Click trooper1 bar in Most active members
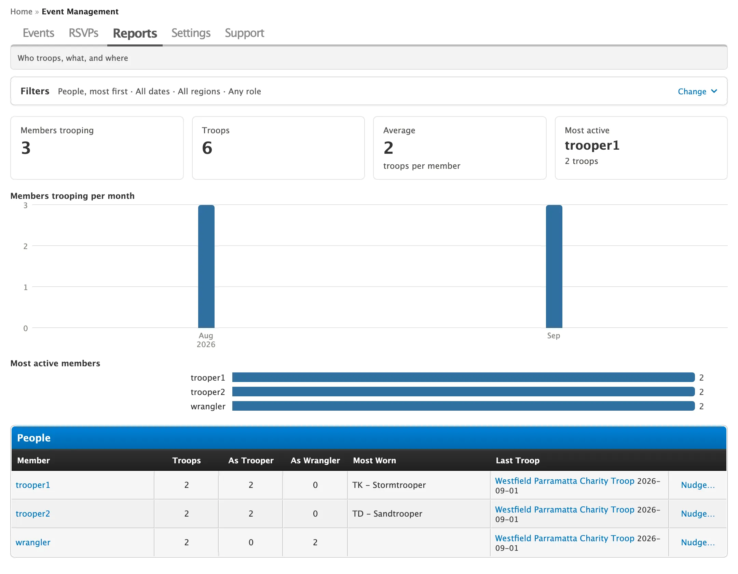738x574 pixels. 463,377
